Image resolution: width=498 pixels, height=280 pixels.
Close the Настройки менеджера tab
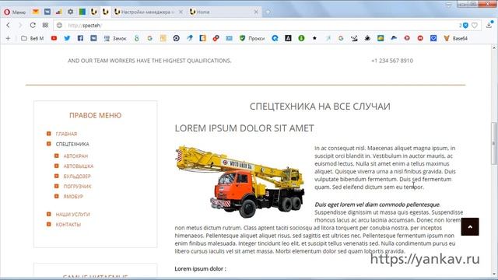181,12
